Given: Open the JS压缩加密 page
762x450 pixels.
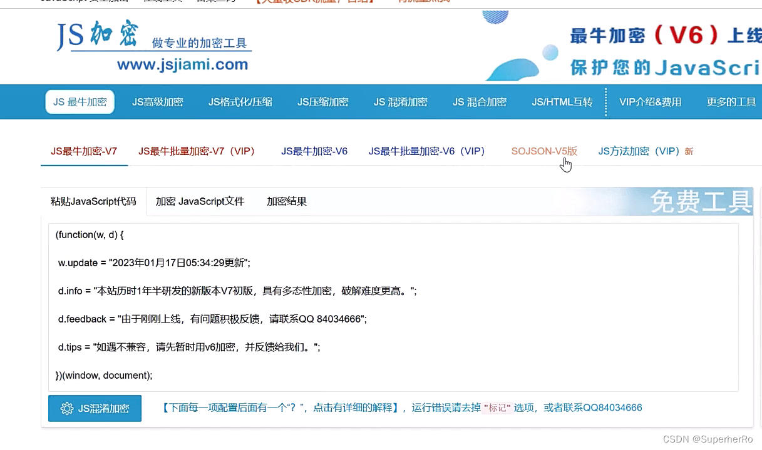Looking at the screenshot, I should tap(322, 101).
